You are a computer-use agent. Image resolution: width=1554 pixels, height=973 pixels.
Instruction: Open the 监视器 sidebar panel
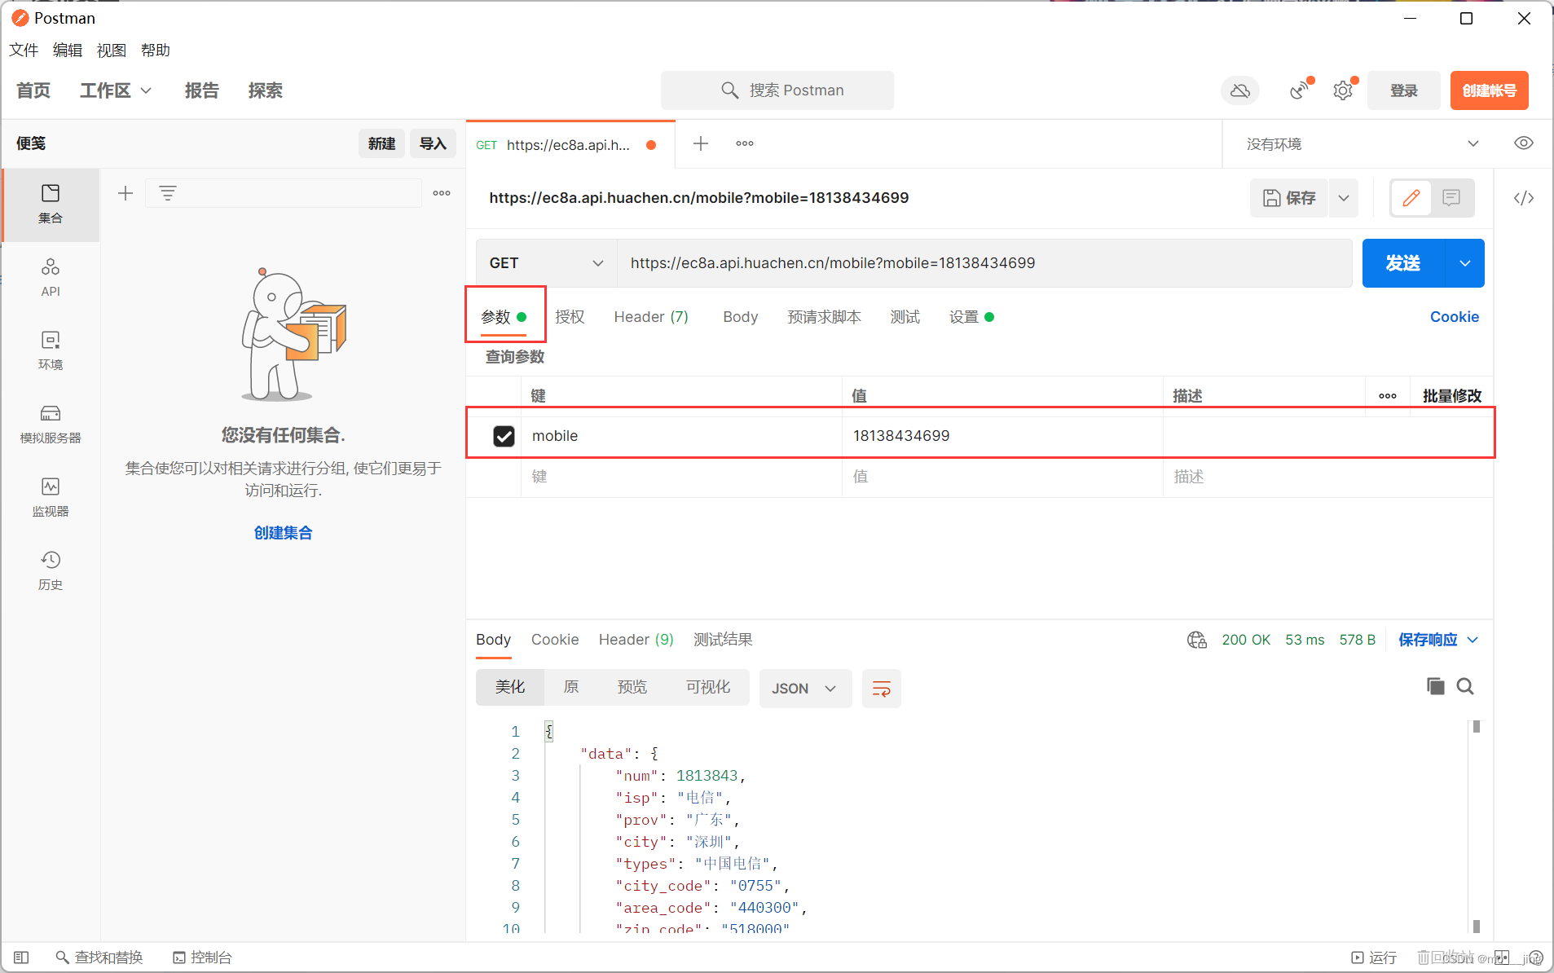coord(50,496)
